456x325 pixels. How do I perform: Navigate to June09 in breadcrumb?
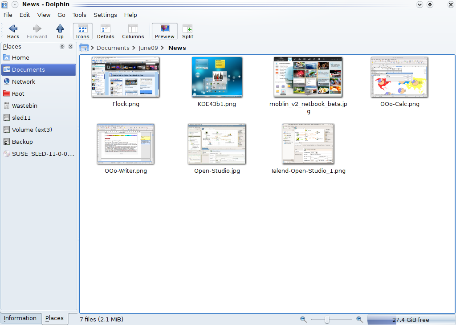click(148, 48)
